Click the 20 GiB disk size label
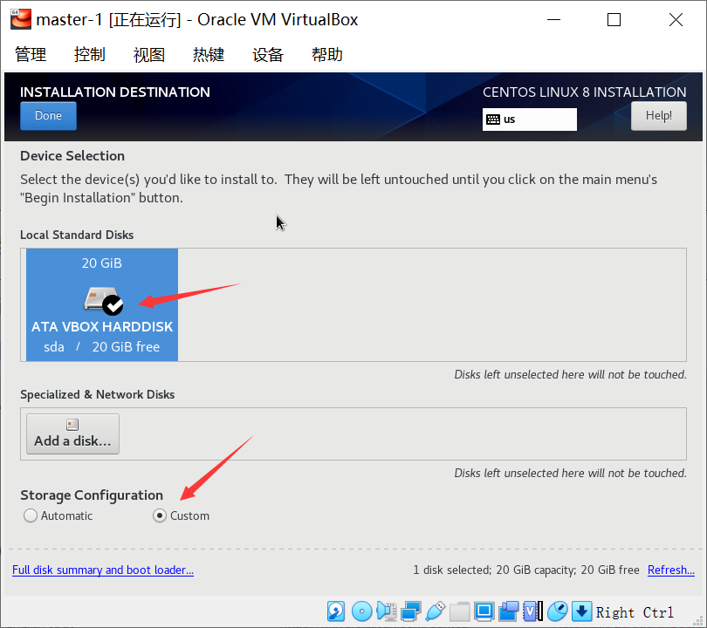Screen dimensions: 707x628 coord(102,263)
